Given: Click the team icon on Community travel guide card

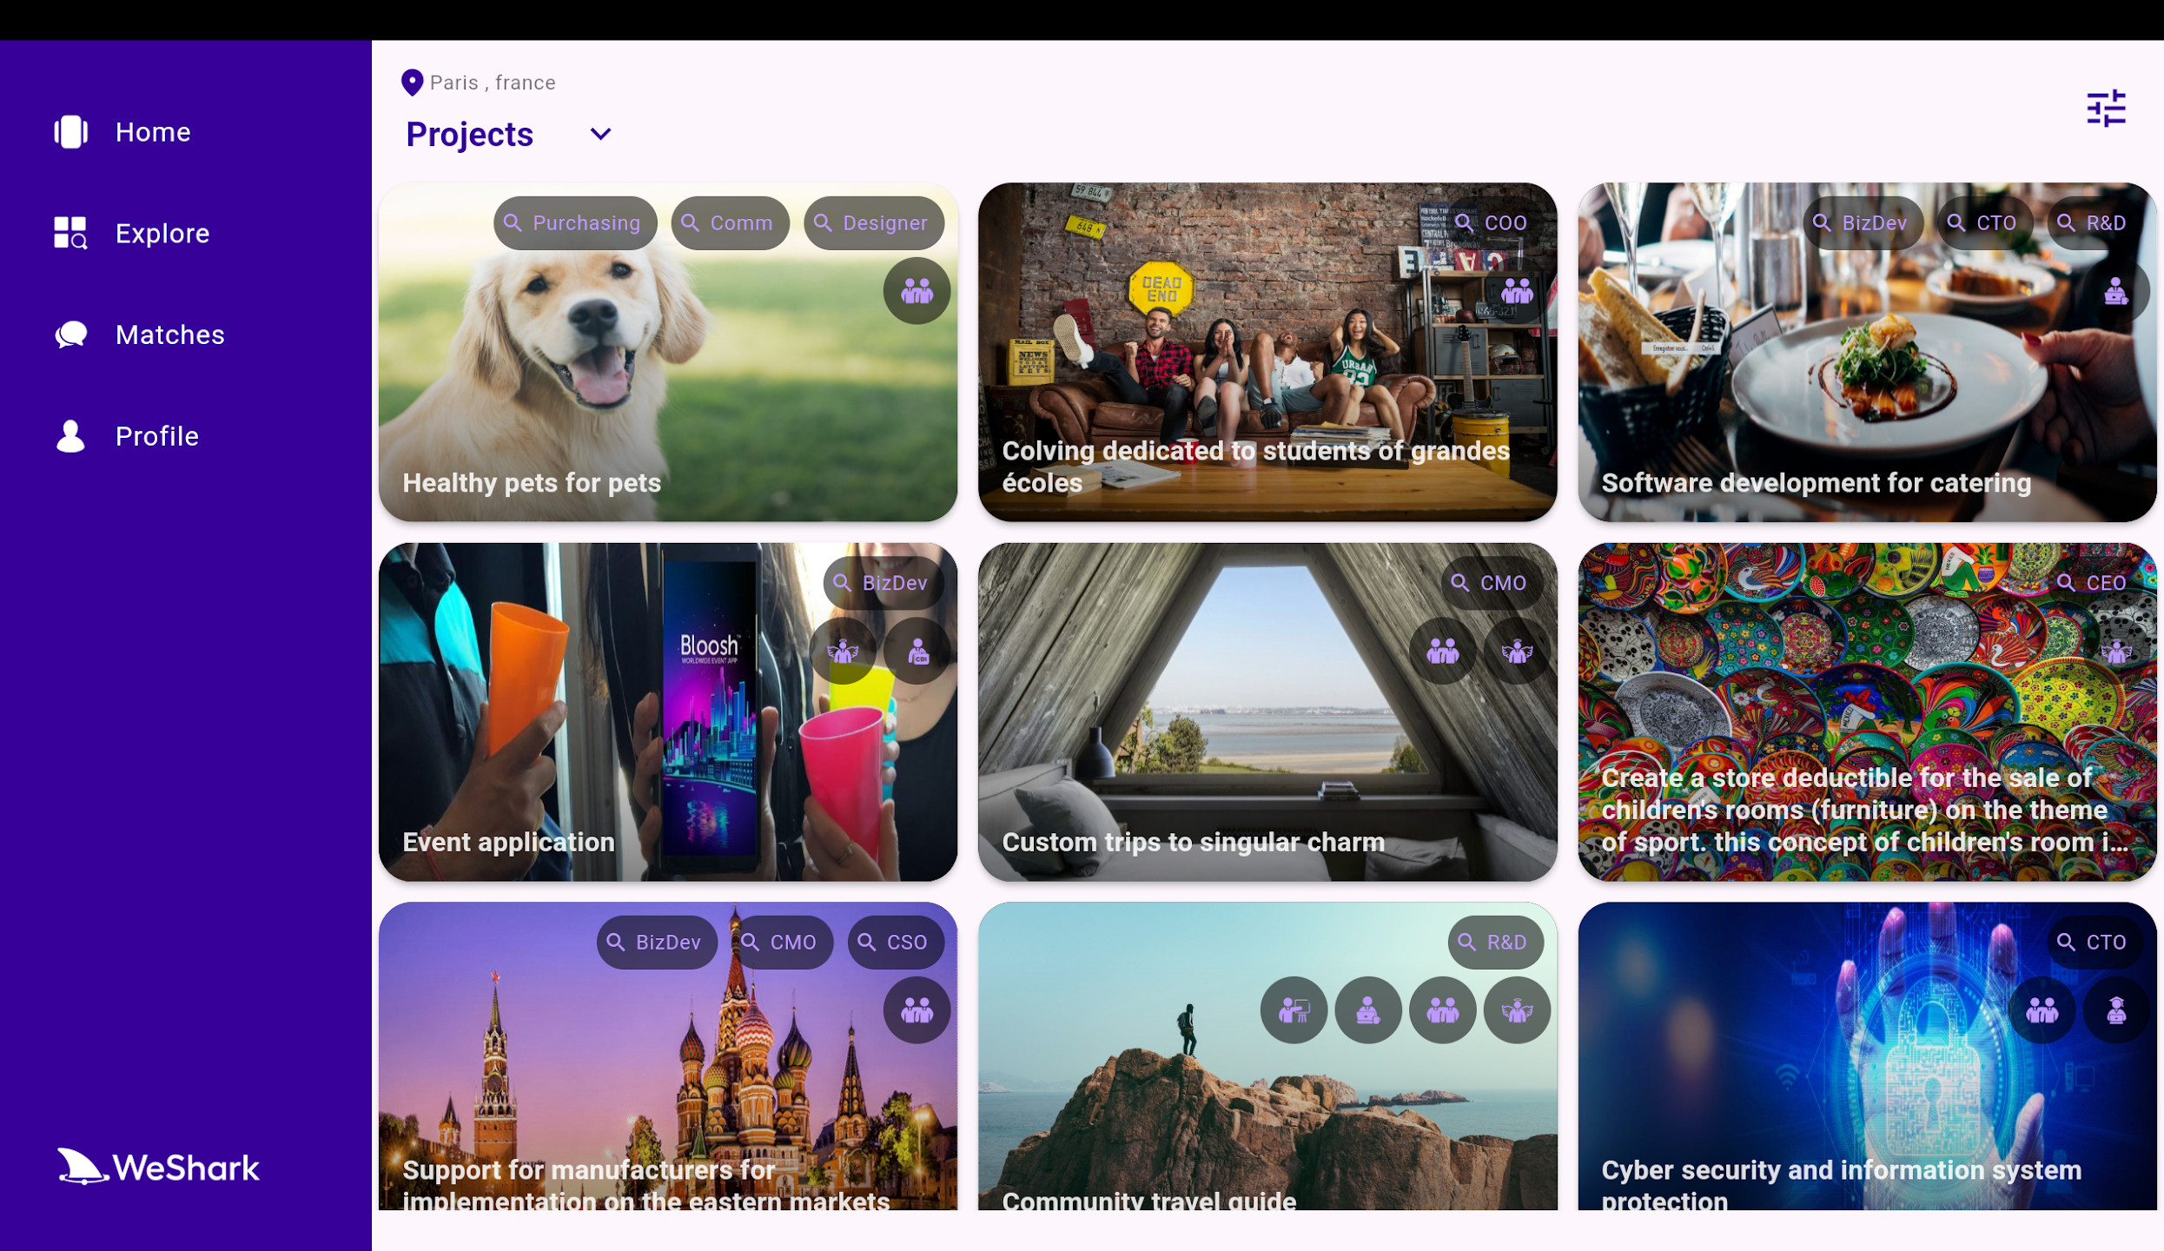Looking at the screenshot, I should (x=1442, y=1011).
